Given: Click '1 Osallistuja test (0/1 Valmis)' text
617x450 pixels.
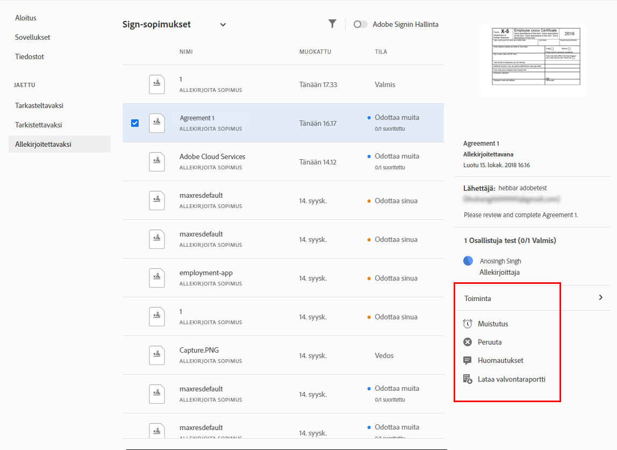Looking at the screenshot, I should 510,240.
